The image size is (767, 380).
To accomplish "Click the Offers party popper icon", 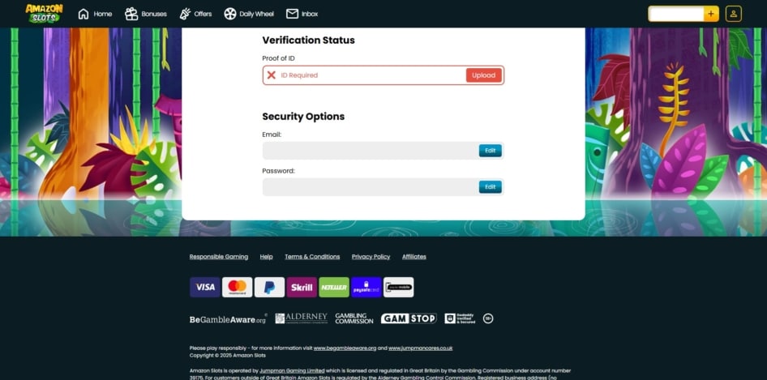I will click(185, 14).
